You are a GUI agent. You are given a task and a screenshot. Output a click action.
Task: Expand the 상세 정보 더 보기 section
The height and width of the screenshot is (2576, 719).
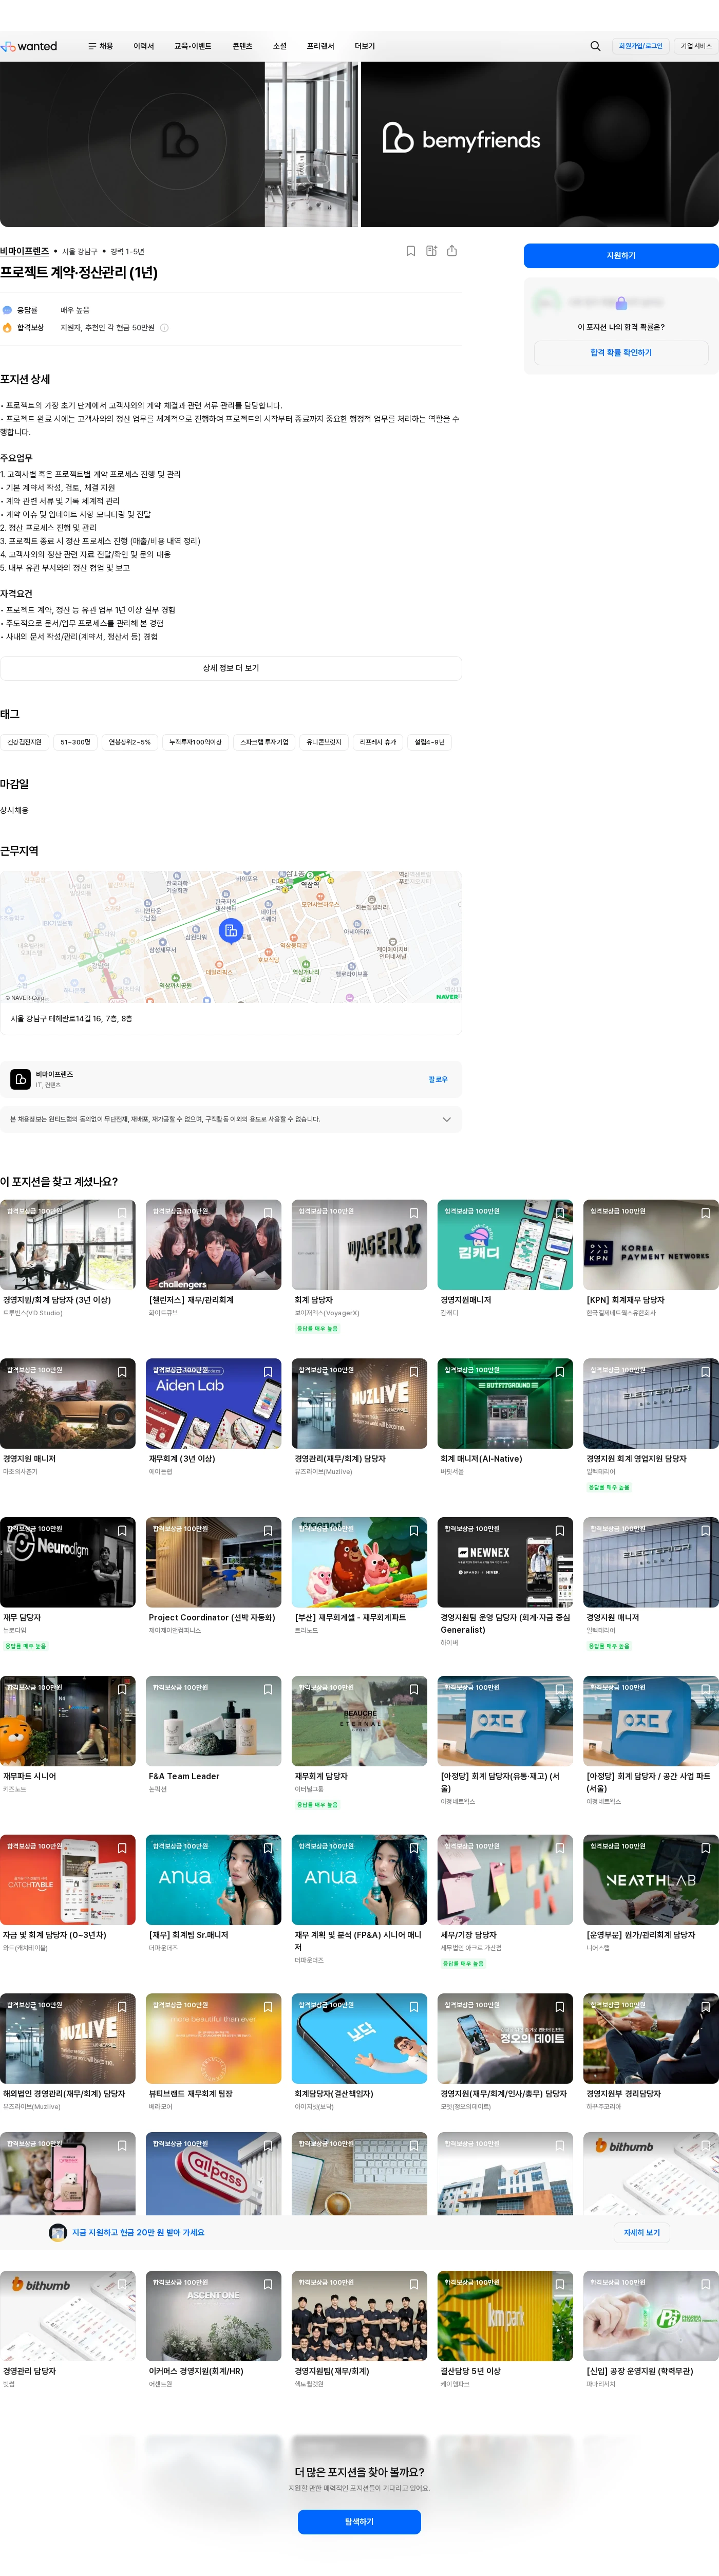(231, 668)
